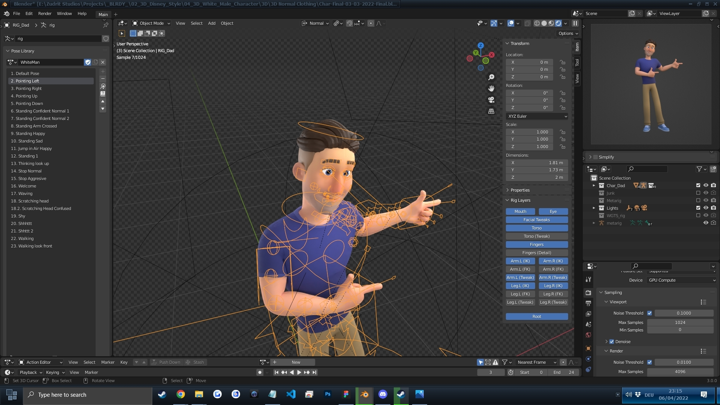Open the Render menu
The width and height of the screenshot is (720, 405).
pyautogui.click(x=45, y=13)
